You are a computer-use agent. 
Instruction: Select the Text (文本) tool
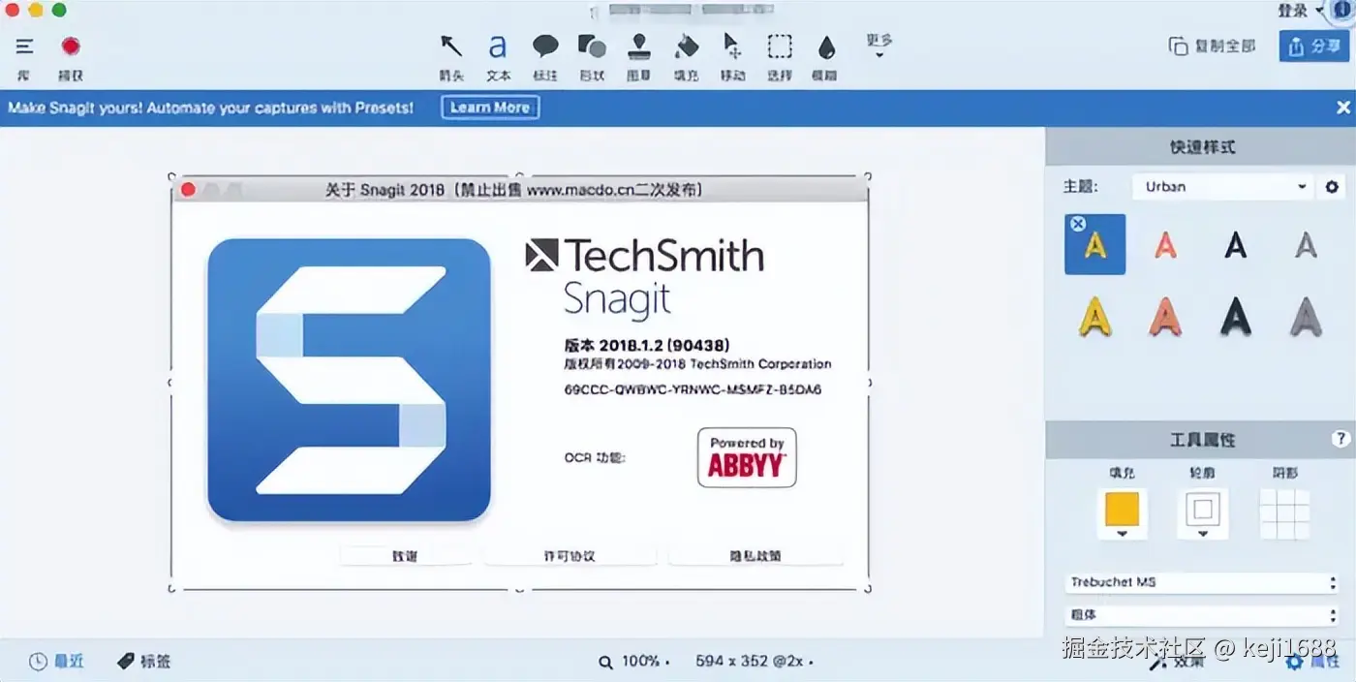tap(498, 46)
